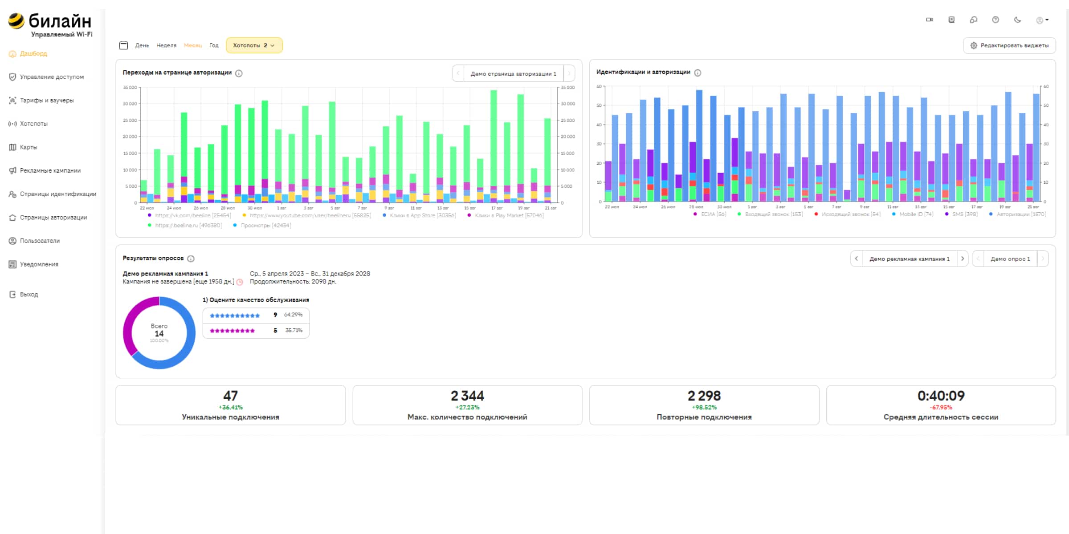Screen dimensions: 1069x534
Task: Open Управление доступом shield icon
Action: pyautogui.click(x=12, y=77)
